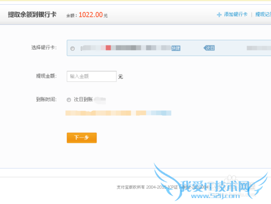
Task: Click the 提取余额到银行卡 heading
Action: coord(32,15)
